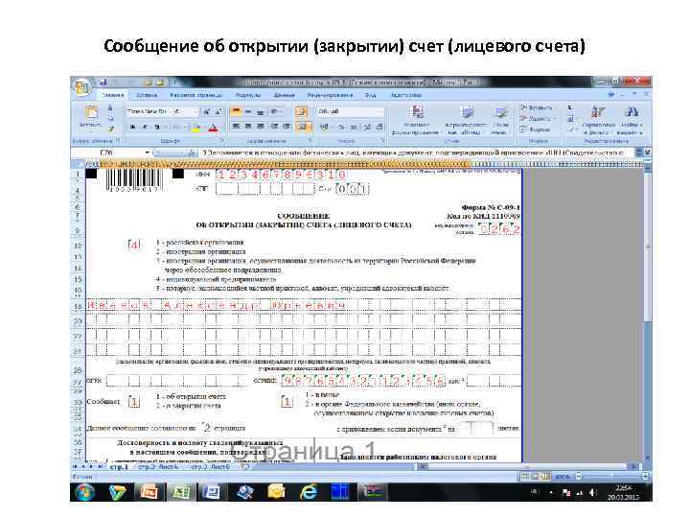
Task: Open Sort and Filter menu
Action: [597, 120]
